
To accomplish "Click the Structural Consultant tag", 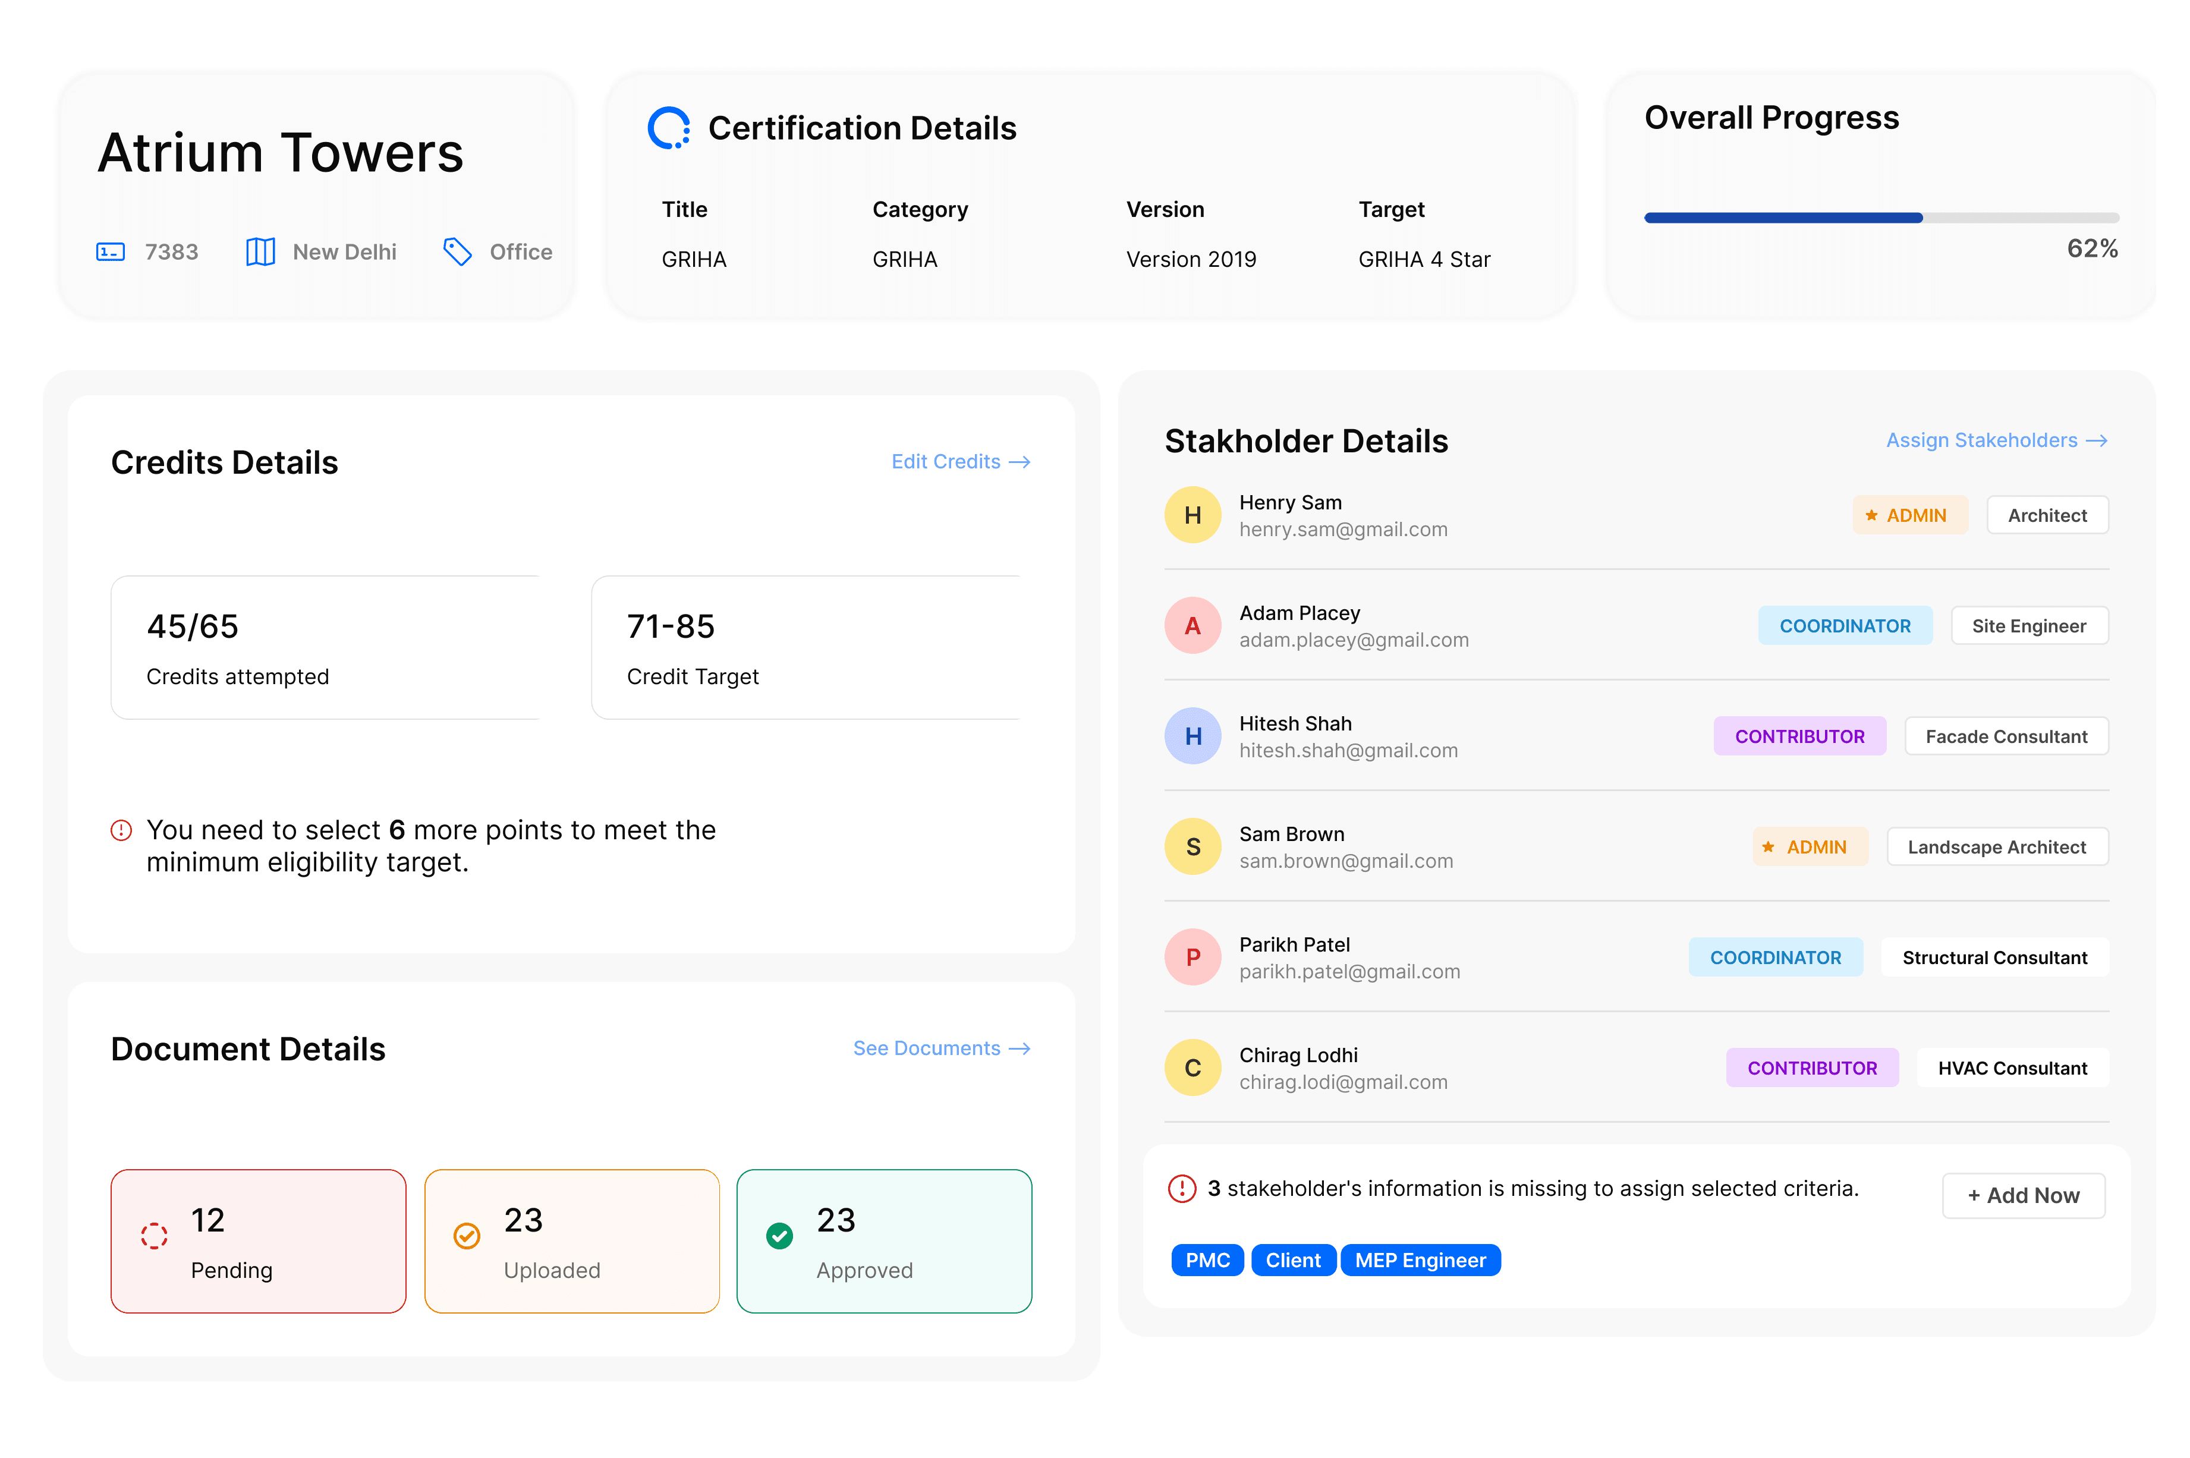I will 1994,958.
